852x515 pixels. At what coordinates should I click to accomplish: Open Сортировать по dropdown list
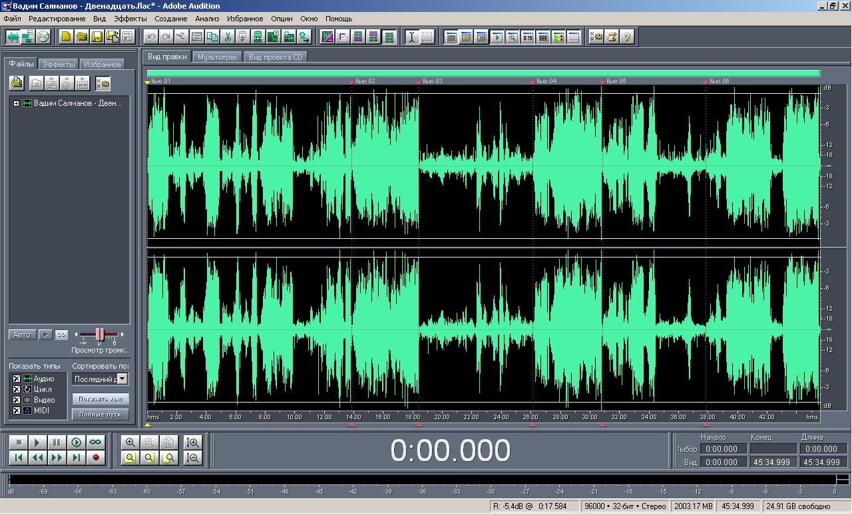coord(122,379)
